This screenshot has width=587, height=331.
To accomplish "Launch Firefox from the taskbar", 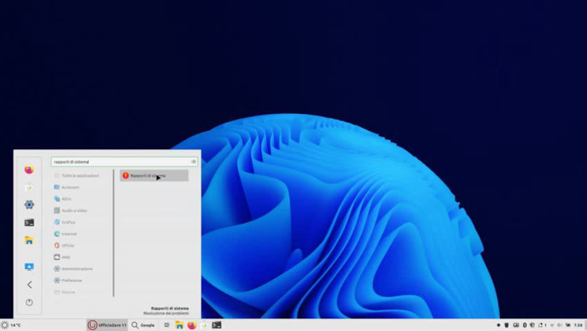I will (x=191, y=325).
